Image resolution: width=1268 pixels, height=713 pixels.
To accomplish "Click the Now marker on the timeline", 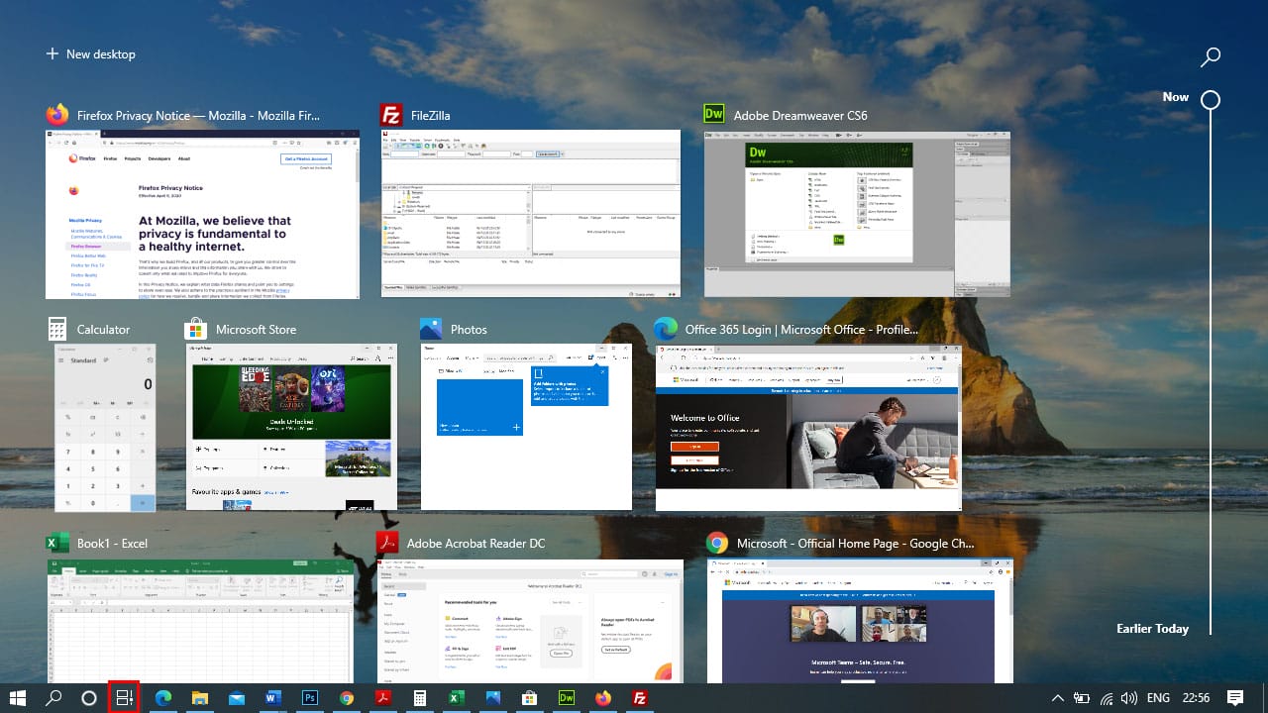I will (1210, 100).
